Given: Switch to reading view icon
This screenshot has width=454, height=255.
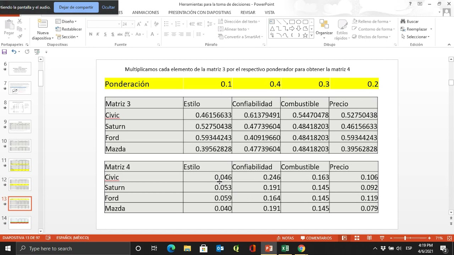Looking at the screenshot, I should (370, 238).
